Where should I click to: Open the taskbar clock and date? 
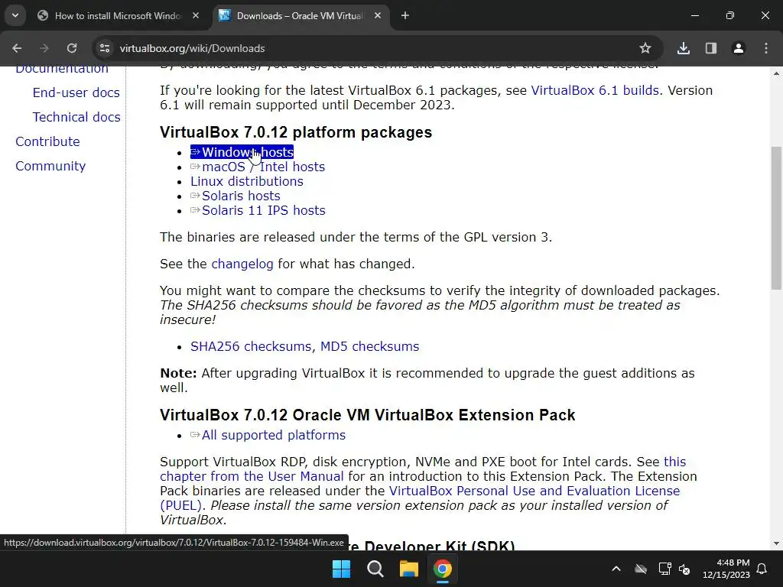(726, 569)
